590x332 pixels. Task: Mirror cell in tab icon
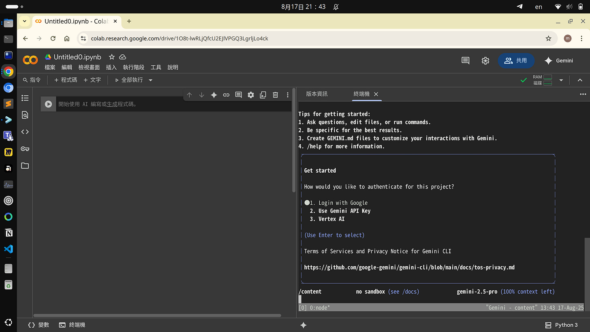263,95
